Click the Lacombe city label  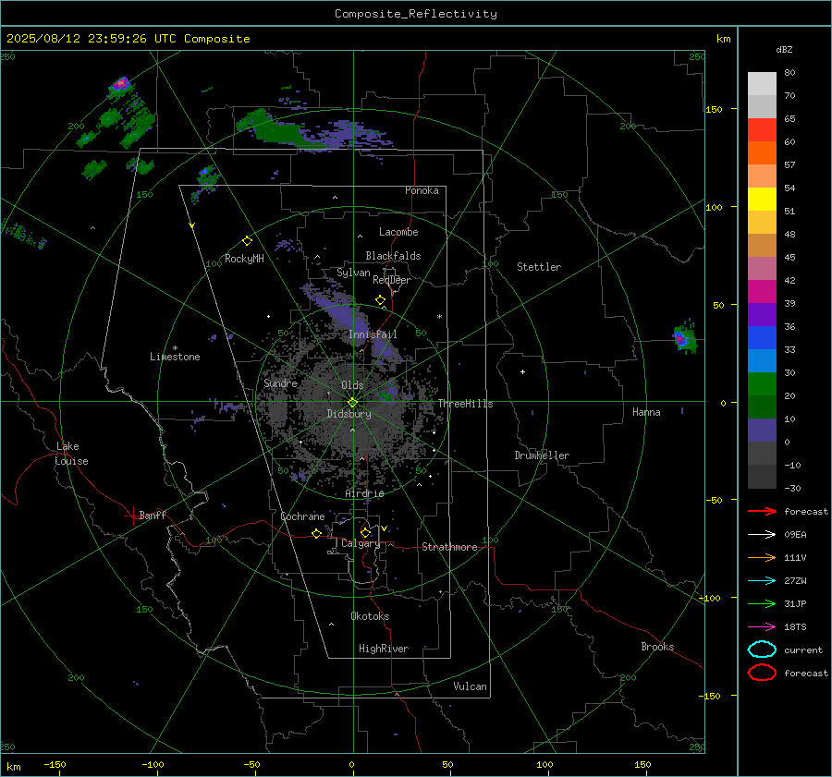click(x=398, y=232)
